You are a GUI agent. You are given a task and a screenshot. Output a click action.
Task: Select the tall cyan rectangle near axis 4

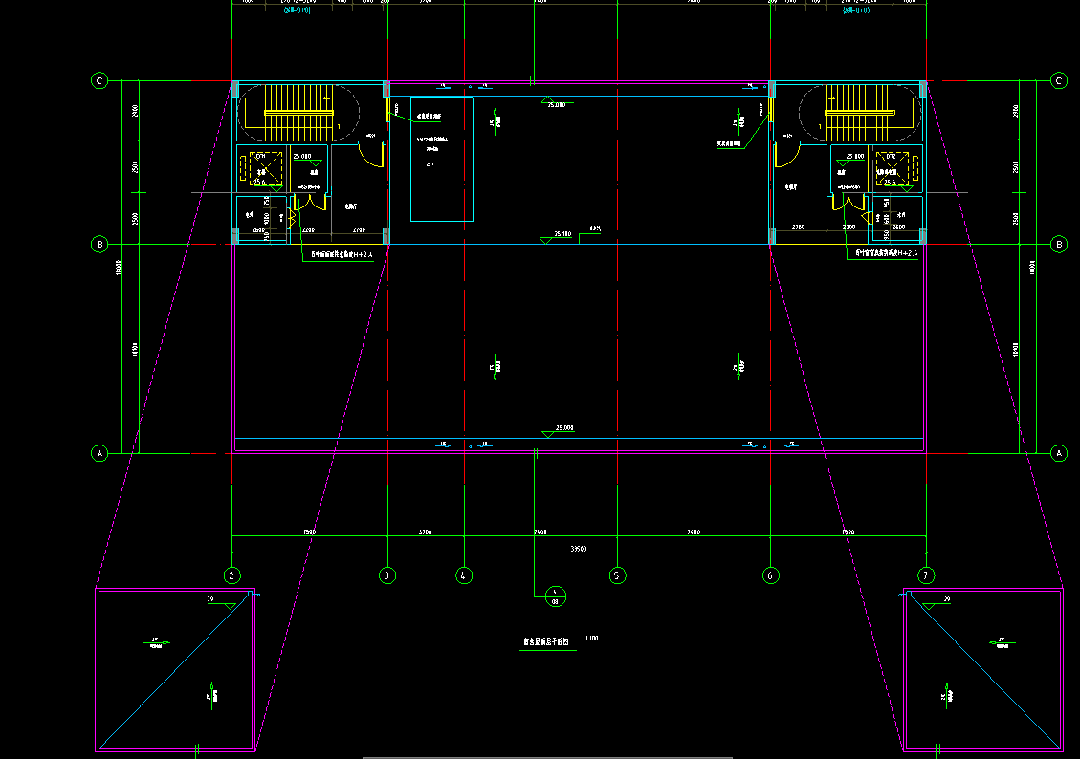[442, 159]
